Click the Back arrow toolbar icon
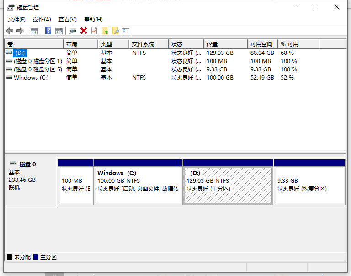Image resolution: width=351 pixels, height=276 pixels. click(10, 31)
